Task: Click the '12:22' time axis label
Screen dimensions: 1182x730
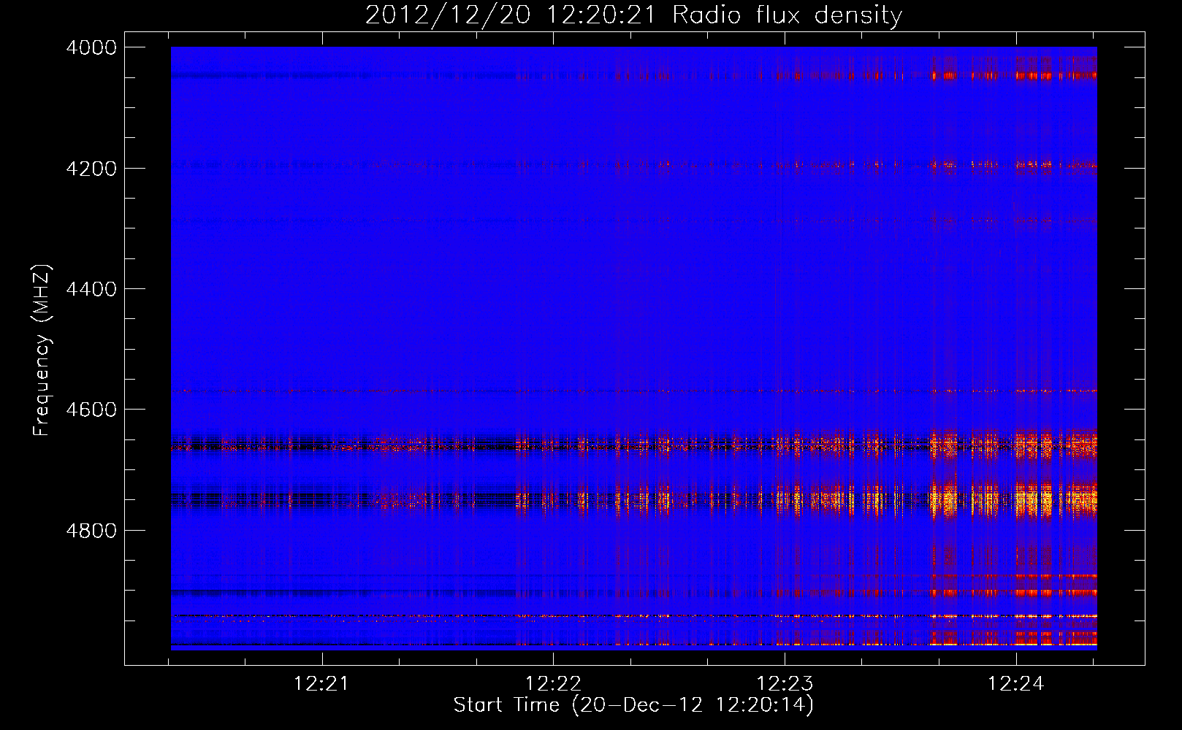Action: [x=553, y=684]
